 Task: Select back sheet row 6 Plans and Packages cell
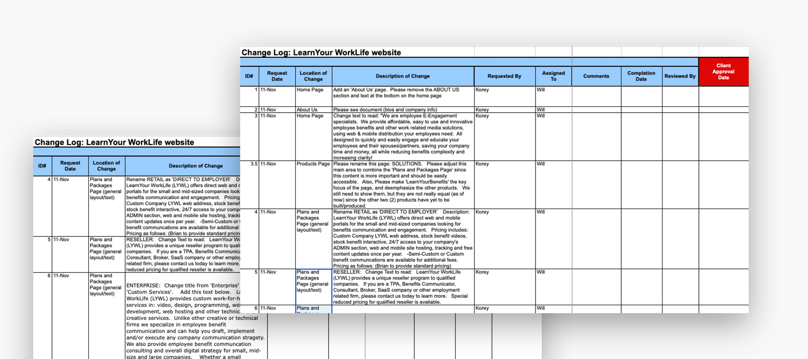[x=106, y=316]
